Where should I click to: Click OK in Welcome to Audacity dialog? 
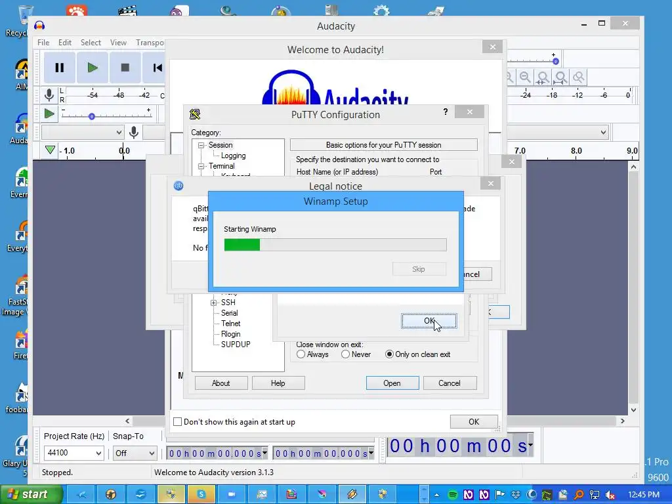pyautogui.click(x=474, y=422)
